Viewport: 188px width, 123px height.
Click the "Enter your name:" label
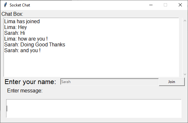(30, 82)
